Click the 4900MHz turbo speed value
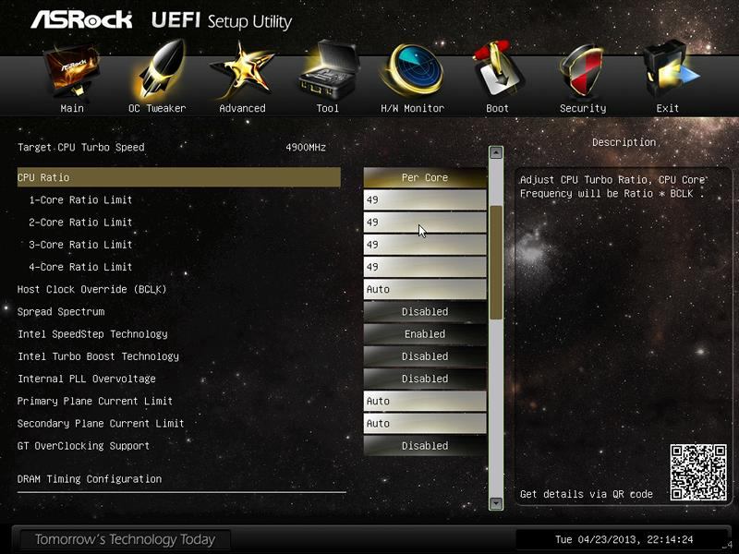The height and width of the screenshot is (554, 739). pyautogui.click(x=306, y=148)
